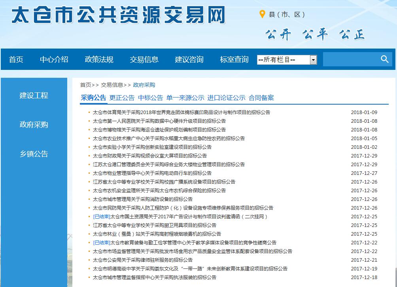Click 交易信息 in the breadcrumb

(x=112, y=85)
